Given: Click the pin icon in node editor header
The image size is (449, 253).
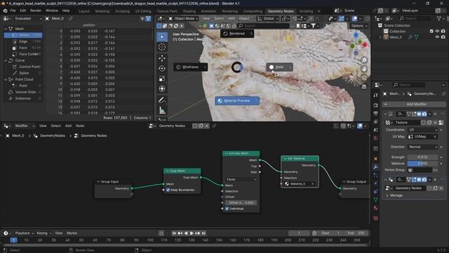Looking at the screenshot, I should tap(214, 126).
